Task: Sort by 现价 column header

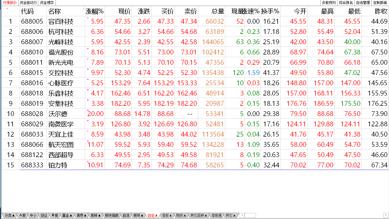Action: point(124,11)
